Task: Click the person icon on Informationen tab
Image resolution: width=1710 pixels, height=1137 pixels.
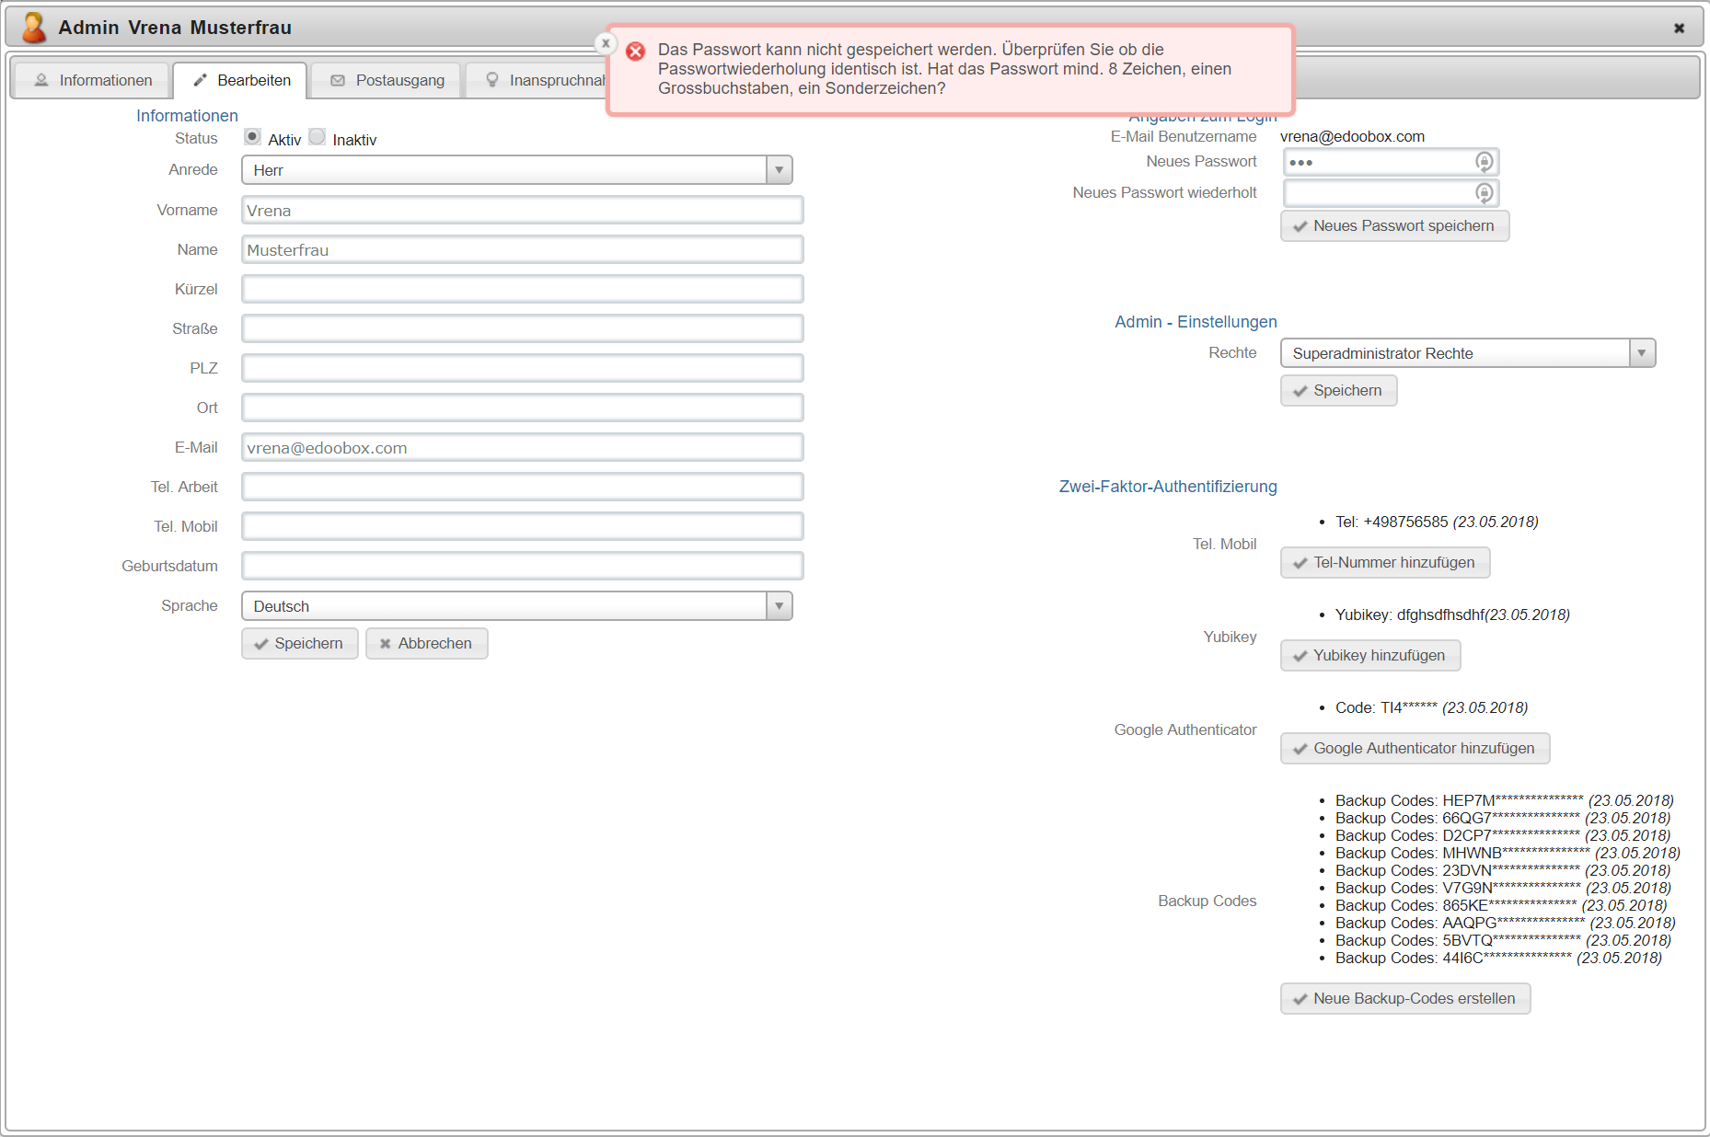Action: pyautogui.click(x=41, y=81)
